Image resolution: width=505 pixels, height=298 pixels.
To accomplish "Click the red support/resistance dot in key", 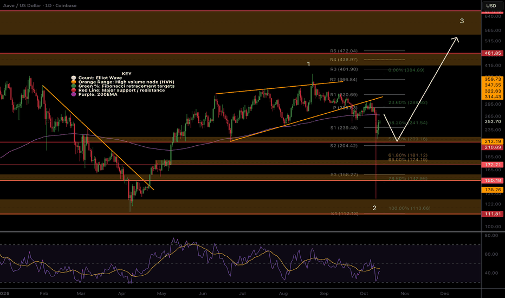I will click(74, 91).
